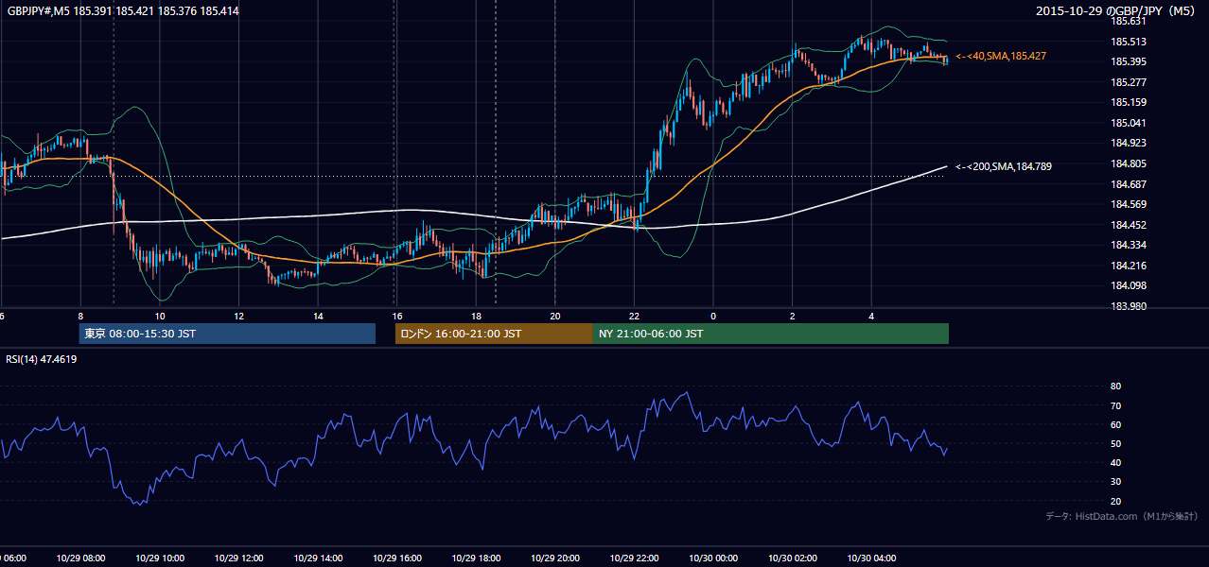Click the London 16:00-21:00 JST session bar
Image resolution: width=1209 pixels, height=567 pixels.
[494, 334]
